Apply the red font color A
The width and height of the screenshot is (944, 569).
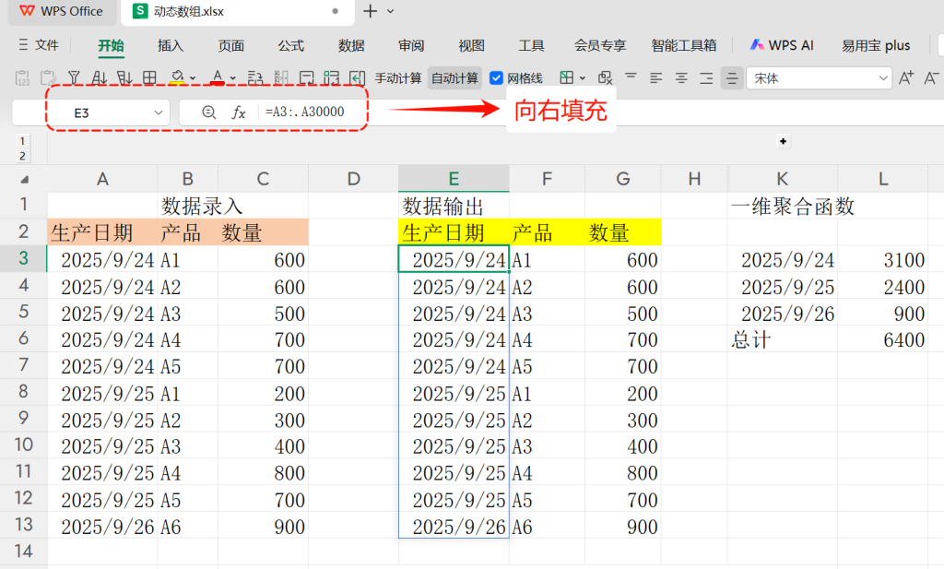pos(218,78)
